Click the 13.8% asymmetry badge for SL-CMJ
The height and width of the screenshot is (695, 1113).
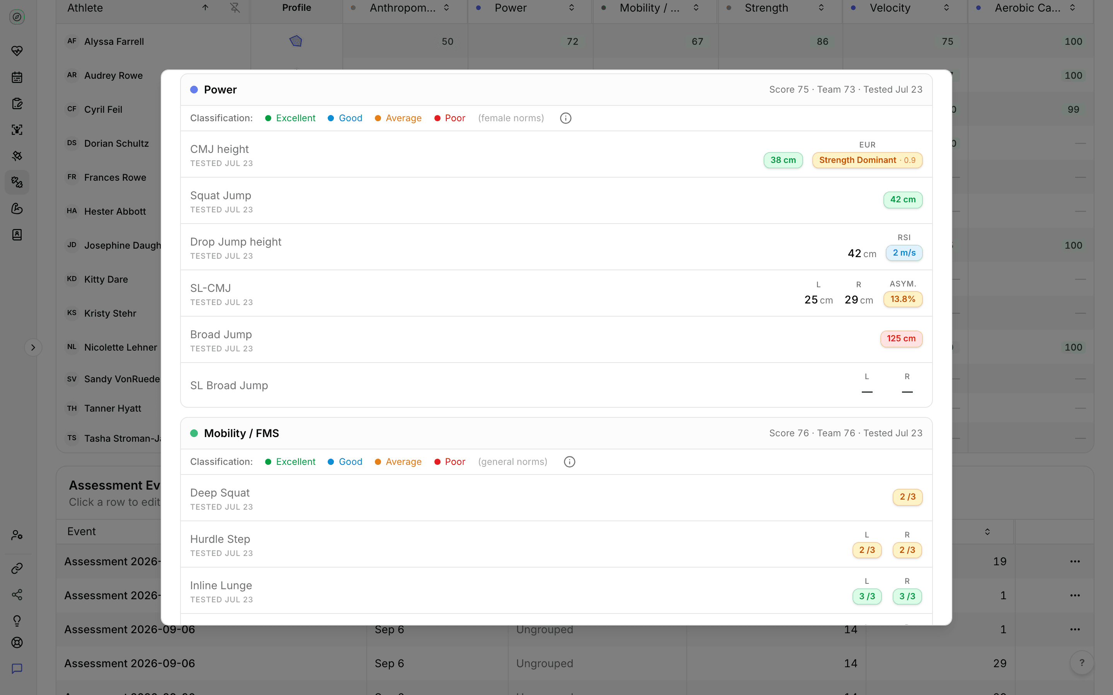pos(903,299)
